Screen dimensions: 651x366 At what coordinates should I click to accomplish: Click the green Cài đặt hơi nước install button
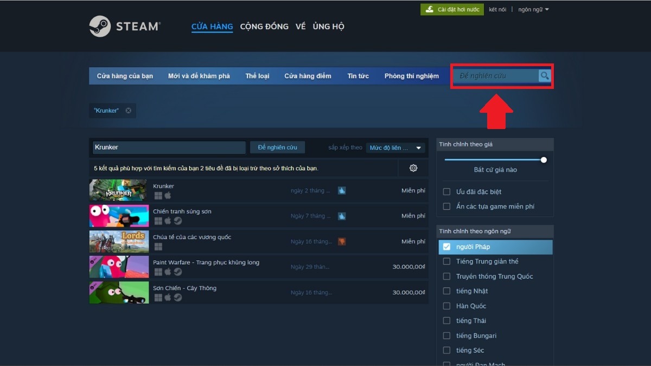pos(452,10)
